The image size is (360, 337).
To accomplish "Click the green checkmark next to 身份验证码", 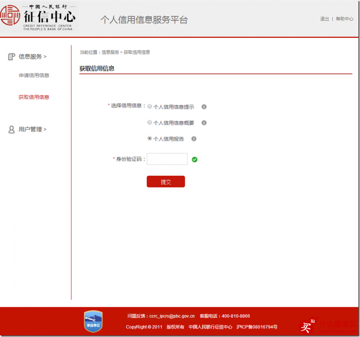I will point(194,159).
